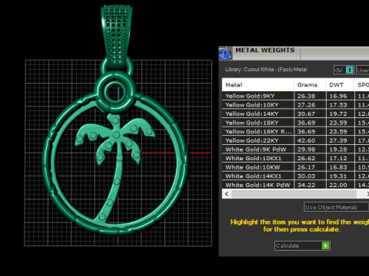Click the 22.00 DWT value
369x276 pixels.
point(338,185)
